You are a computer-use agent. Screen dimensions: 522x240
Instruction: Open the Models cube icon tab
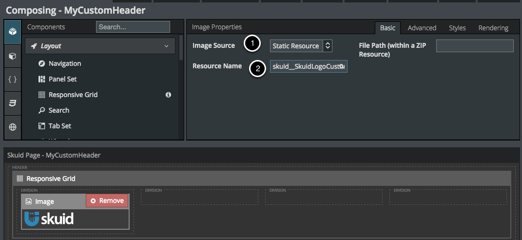pos(13,56)
